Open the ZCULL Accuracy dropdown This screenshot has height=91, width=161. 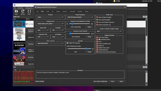pyautogui.click(x=50, y=43)
